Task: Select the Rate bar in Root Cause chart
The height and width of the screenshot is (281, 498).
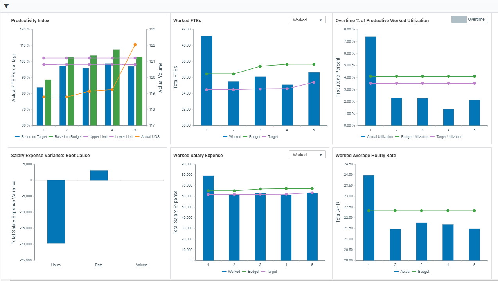Action: coord(99,175)
